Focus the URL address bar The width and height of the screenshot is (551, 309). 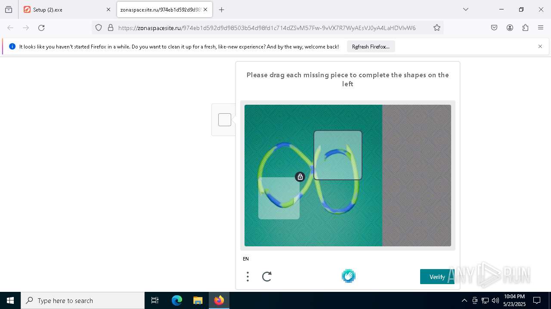(267, 28)
